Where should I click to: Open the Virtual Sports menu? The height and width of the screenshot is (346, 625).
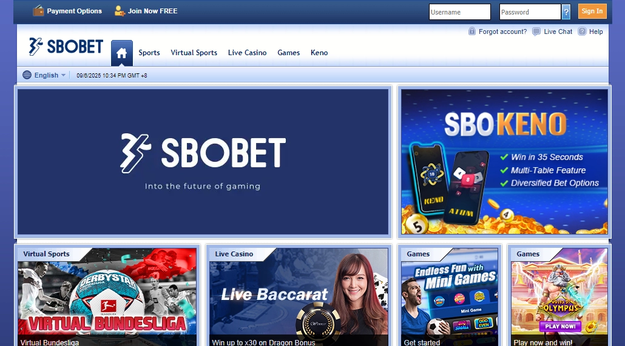(x=194, y=53)
